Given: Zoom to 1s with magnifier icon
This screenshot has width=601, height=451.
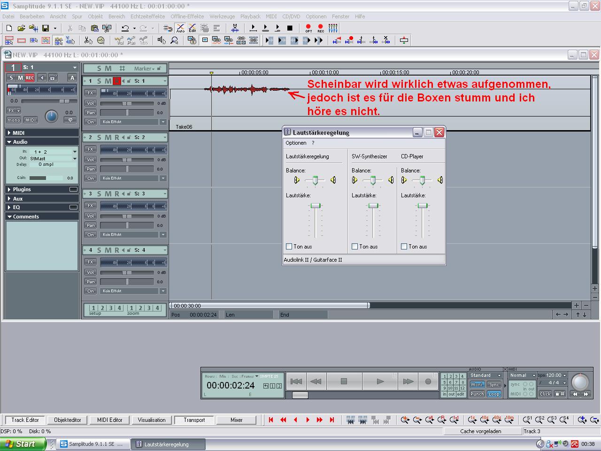Looking at the screenshot, I should (472, 420).
